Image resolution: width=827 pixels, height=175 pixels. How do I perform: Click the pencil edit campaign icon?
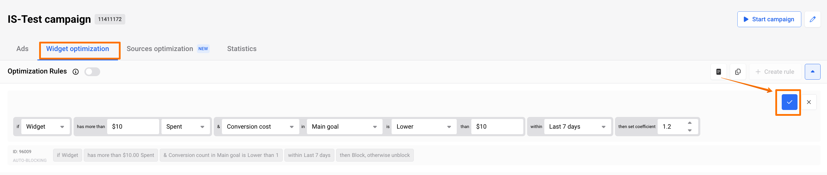[812, 20]
